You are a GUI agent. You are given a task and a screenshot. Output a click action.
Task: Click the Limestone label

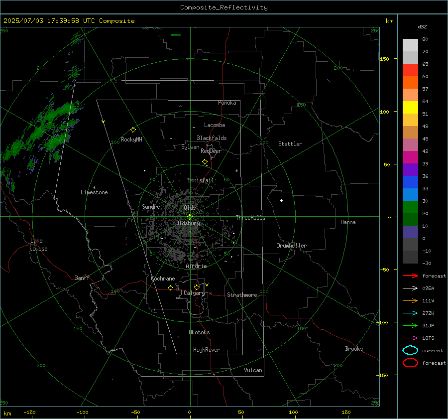point(94,192)
